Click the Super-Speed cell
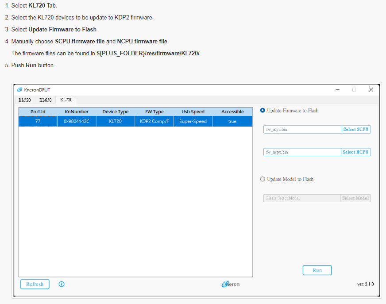The height and width of the screenshot is (304, 386). [193, 121]
